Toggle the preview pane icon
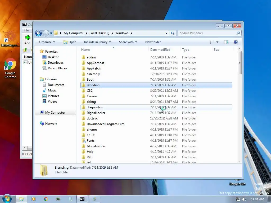 226,42
